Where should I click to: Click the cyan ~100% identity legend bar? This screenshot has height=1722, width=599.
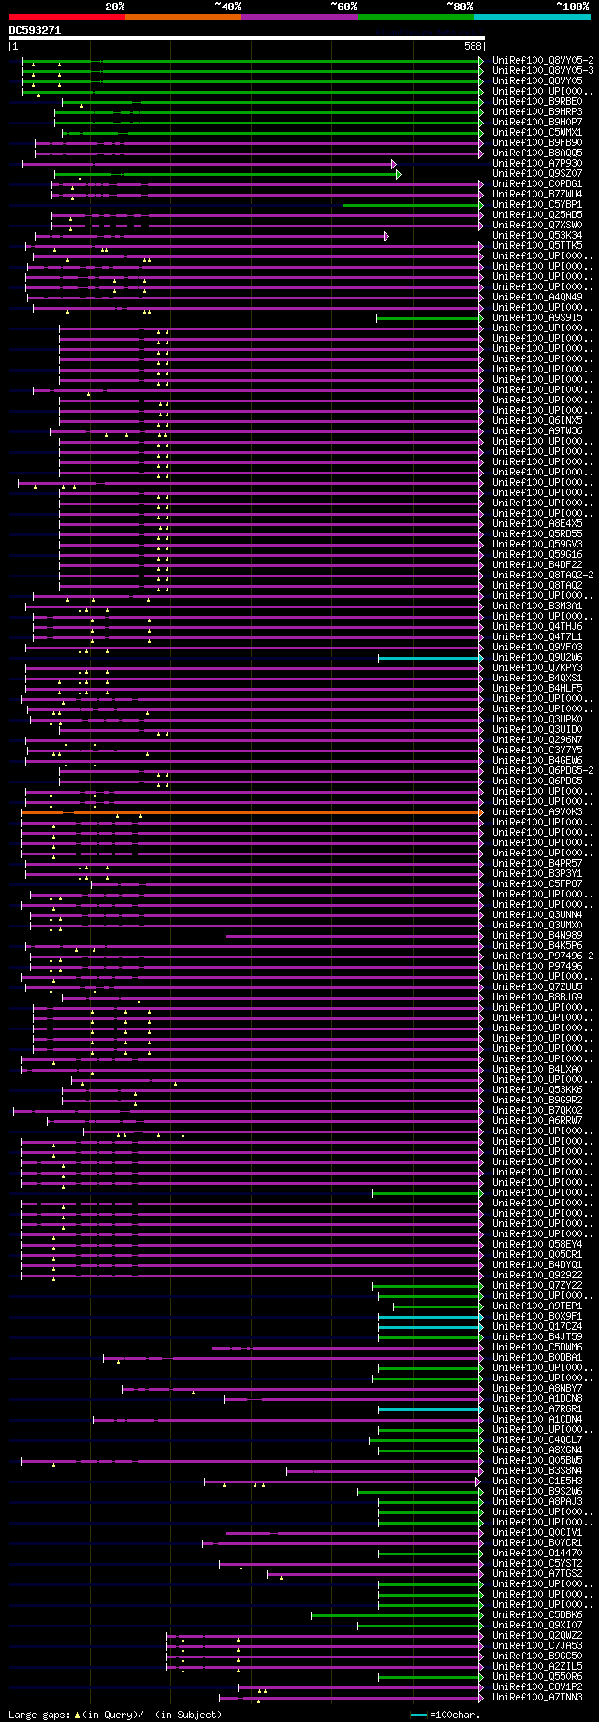[532, 17]
